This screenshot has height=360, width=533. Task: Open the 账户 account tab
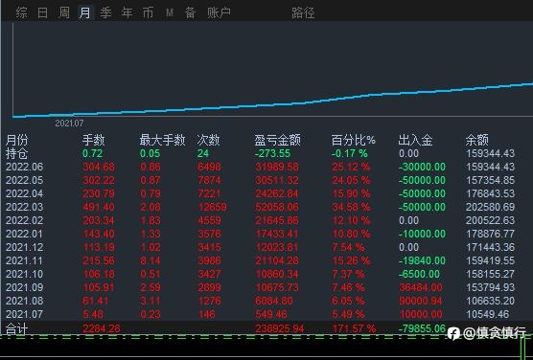point(219,12)
